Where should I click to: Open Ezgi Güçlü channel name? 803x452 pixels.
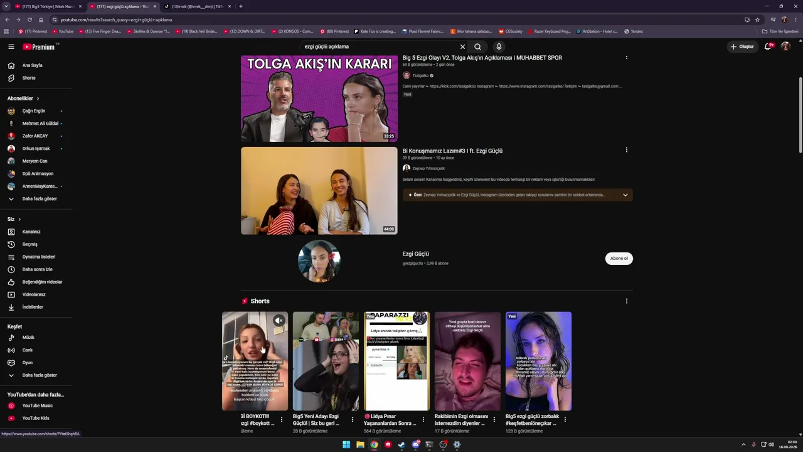click(416, 254)
